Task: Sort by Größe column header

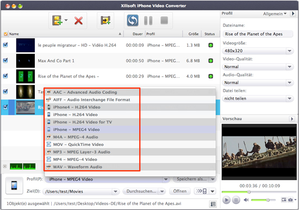Action: click(x=192, y=34)
